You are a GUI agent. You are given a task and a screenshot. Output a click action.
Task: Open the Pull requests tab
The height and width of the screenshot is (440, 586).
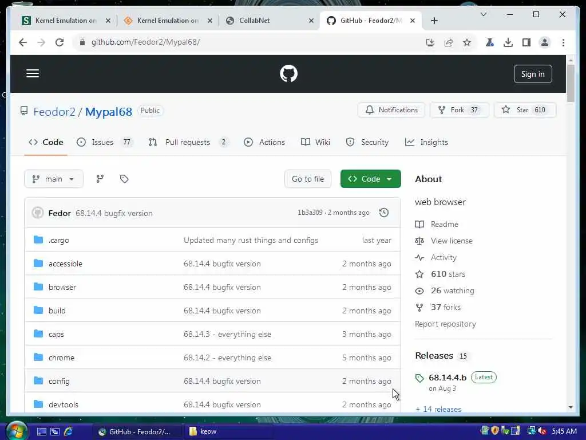click(x=188, y=142)
